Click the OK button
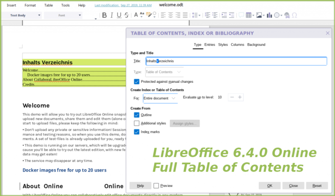 pyautogui.click(x=269, y=186)
